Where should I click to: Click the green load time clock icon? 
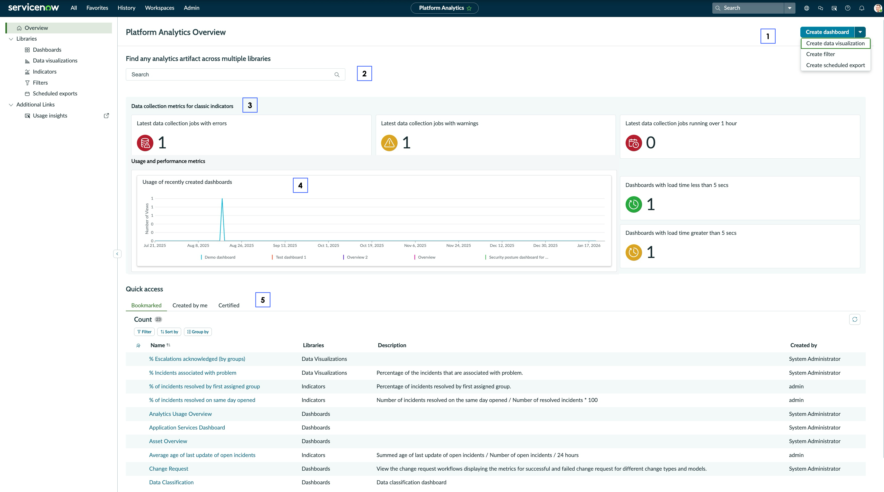pyautogui.click(x=634, y=204)
